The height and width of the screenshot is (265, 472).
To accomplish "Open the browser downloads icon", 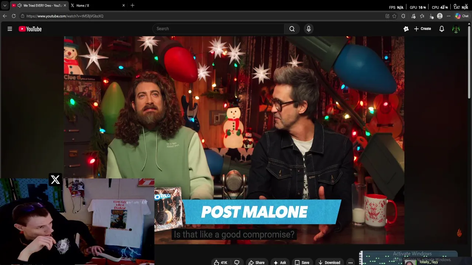I will (431, 16).
